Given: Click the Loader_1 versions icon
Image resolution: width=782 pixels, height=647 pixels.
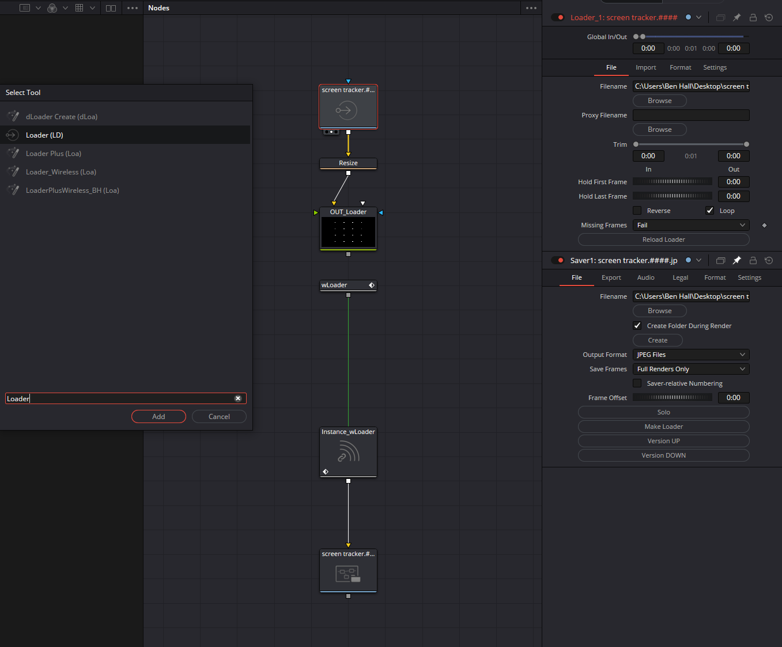Looking at the screenshot, I should click(720, 18).
